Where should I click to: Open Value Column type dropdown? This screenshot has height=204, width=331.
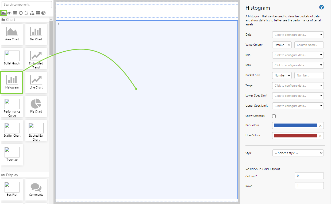(282, 45)
